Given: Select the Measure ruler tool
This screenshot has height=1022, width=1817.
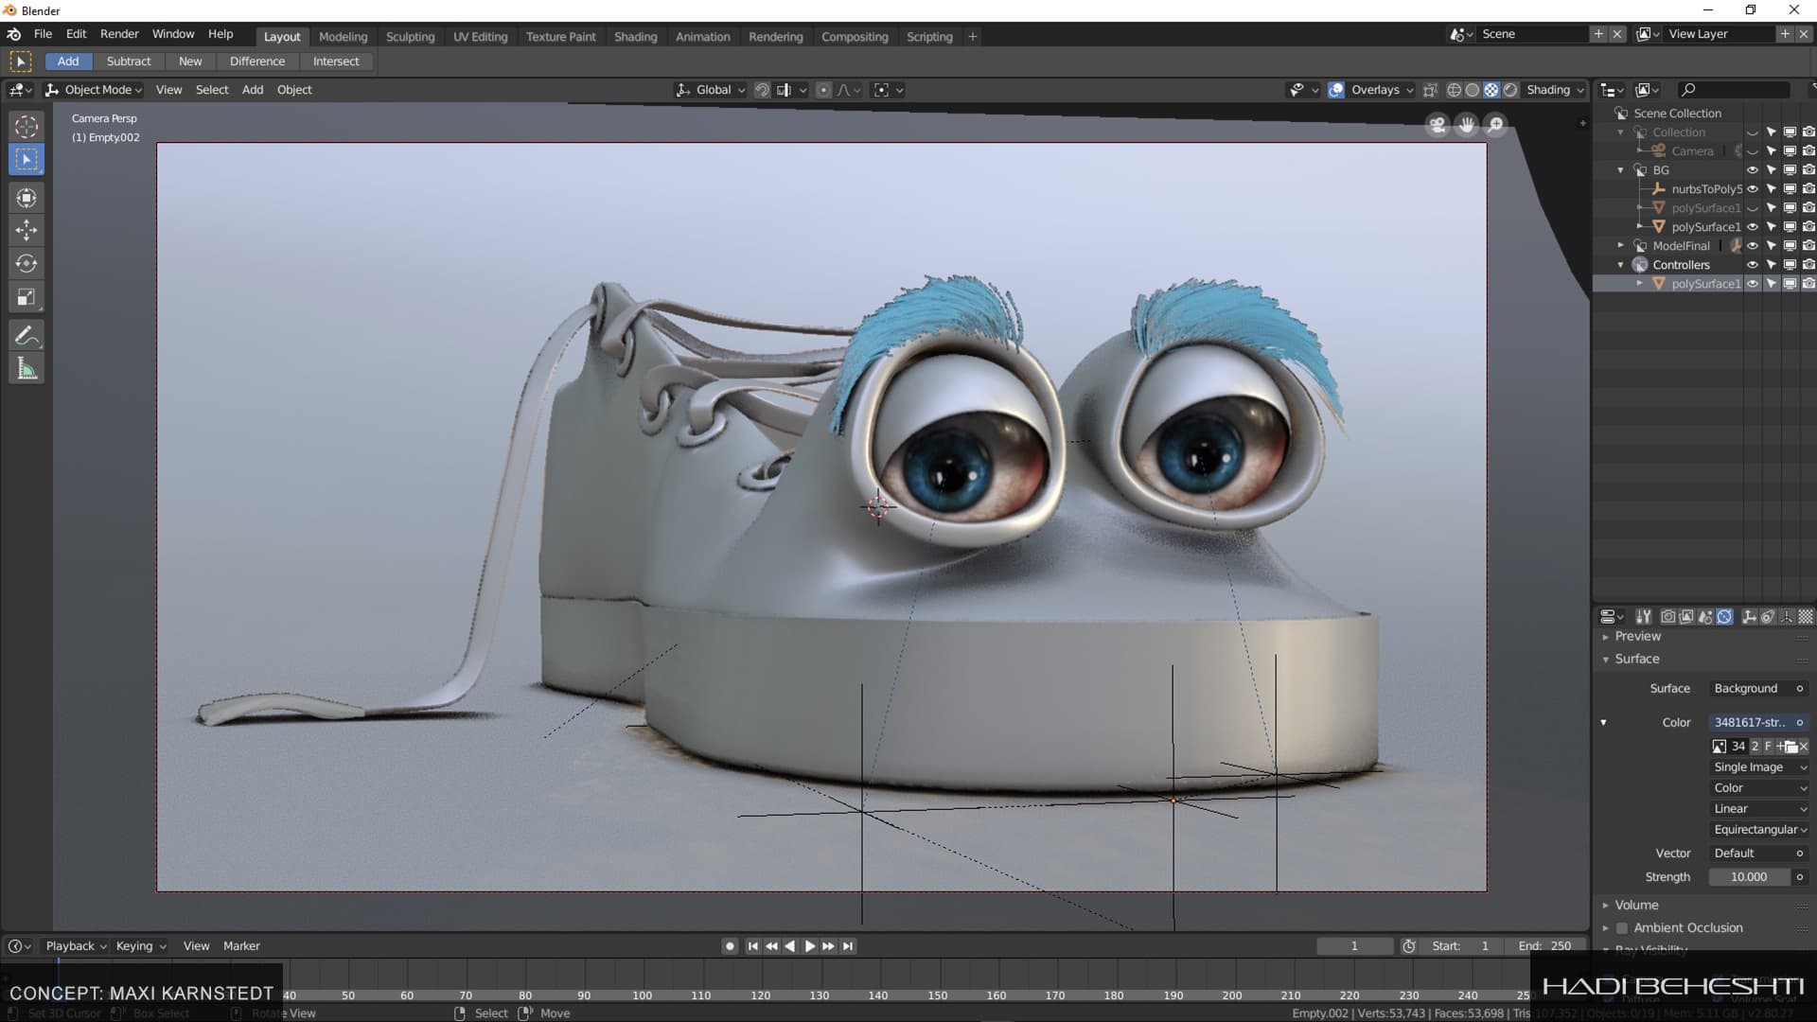Looking at the screenshot, I should tap(26, 369).
